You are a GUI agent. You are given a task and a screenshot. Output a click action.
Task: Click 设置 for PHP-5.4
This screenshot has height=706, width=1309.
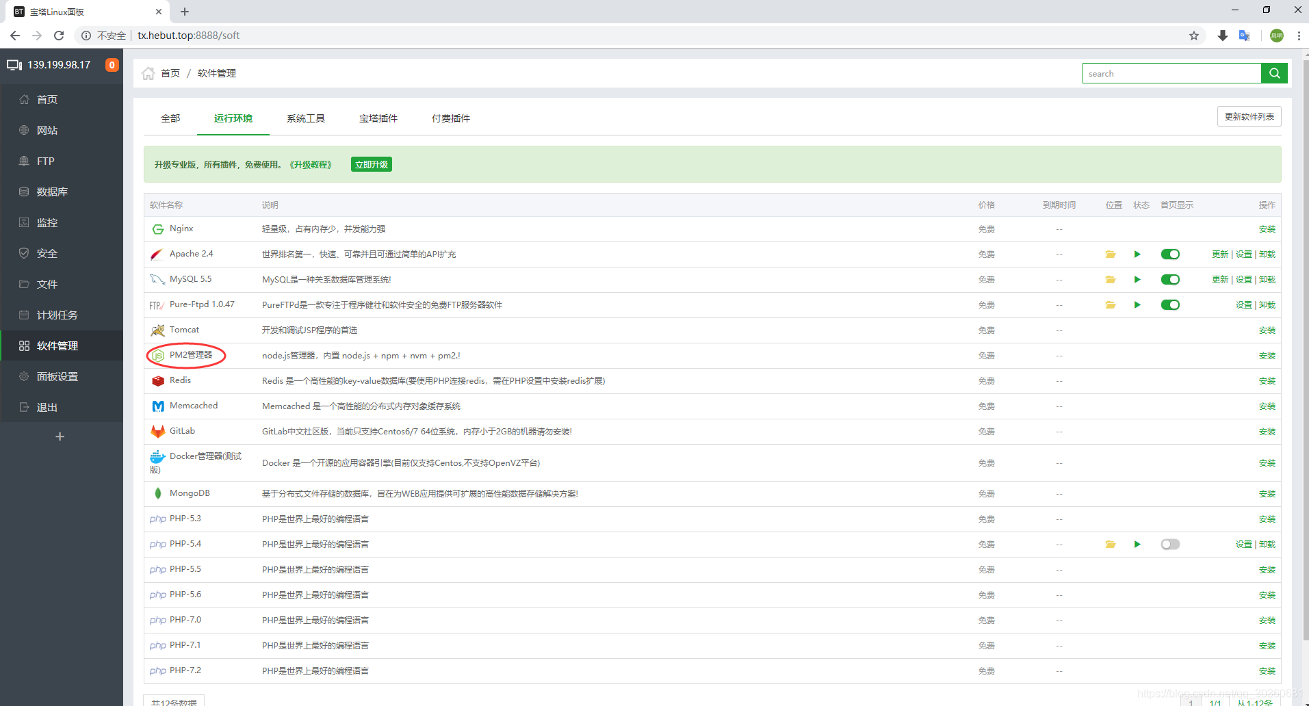1244,545
